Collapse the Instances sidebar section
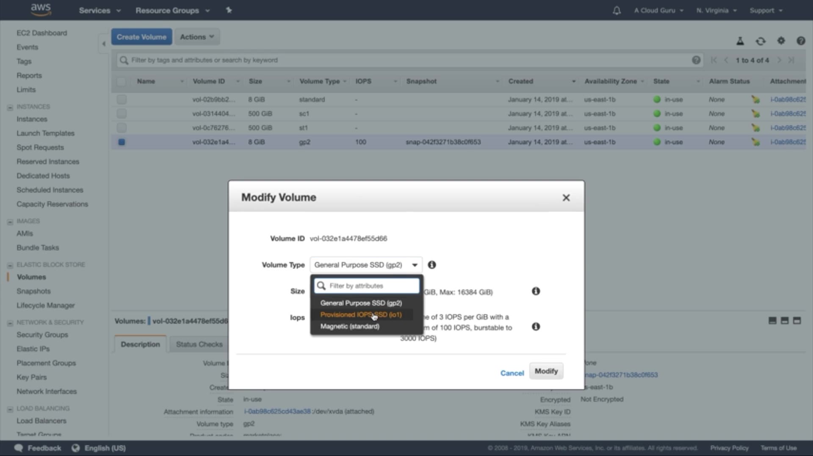The image size is (813, 456). pyautogui.click(x=10, y=107)
